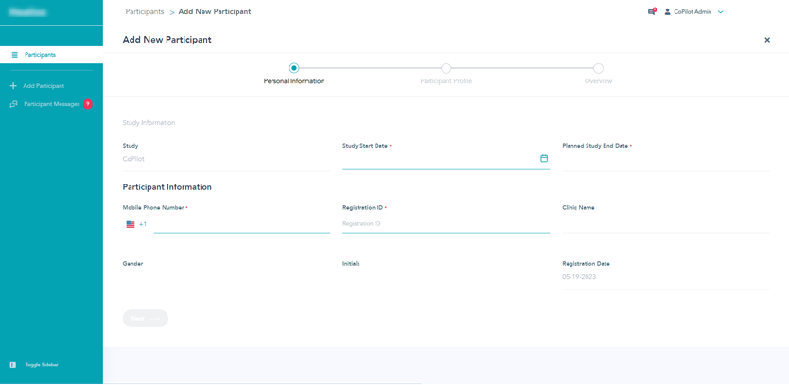This screenshot has height=385, width=789.
Task: Select the Overview step circle
Action: [x=598, y=68]
